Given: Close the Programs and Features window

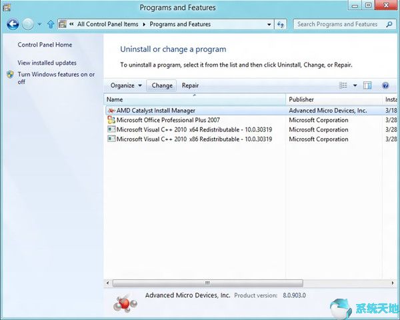Looking at the screenshot, I should pos(387,5).
